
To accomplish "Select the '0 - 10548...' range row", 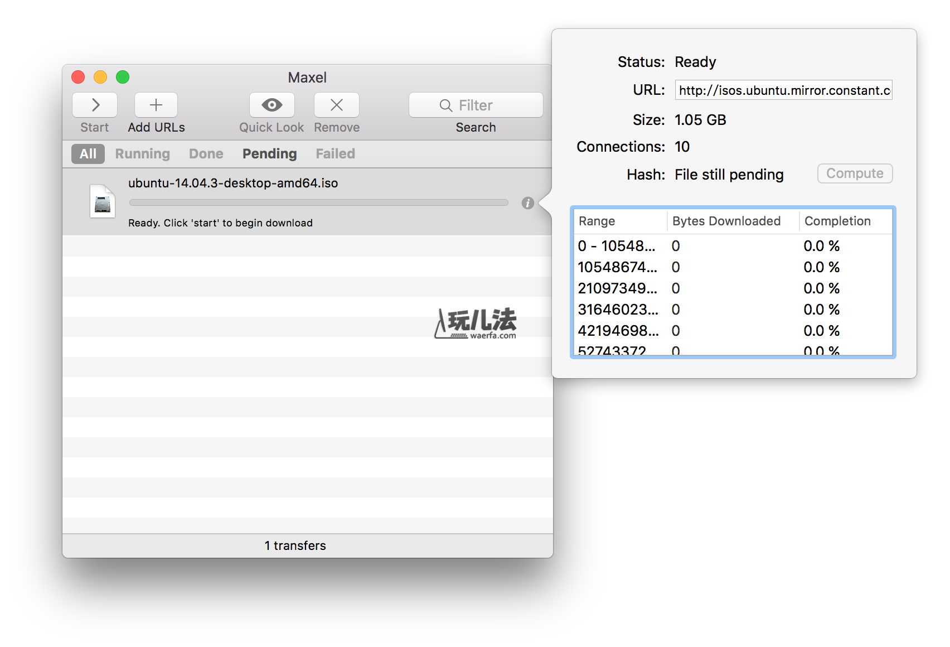I will (733, 246).
